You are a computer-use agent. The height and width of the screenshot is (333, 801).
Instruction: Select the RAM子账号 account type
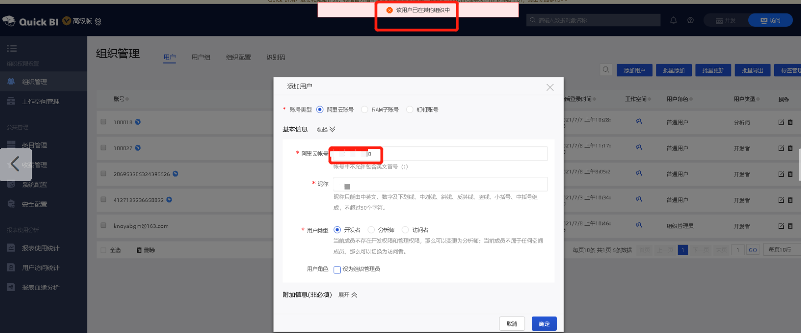pos(364,110)
